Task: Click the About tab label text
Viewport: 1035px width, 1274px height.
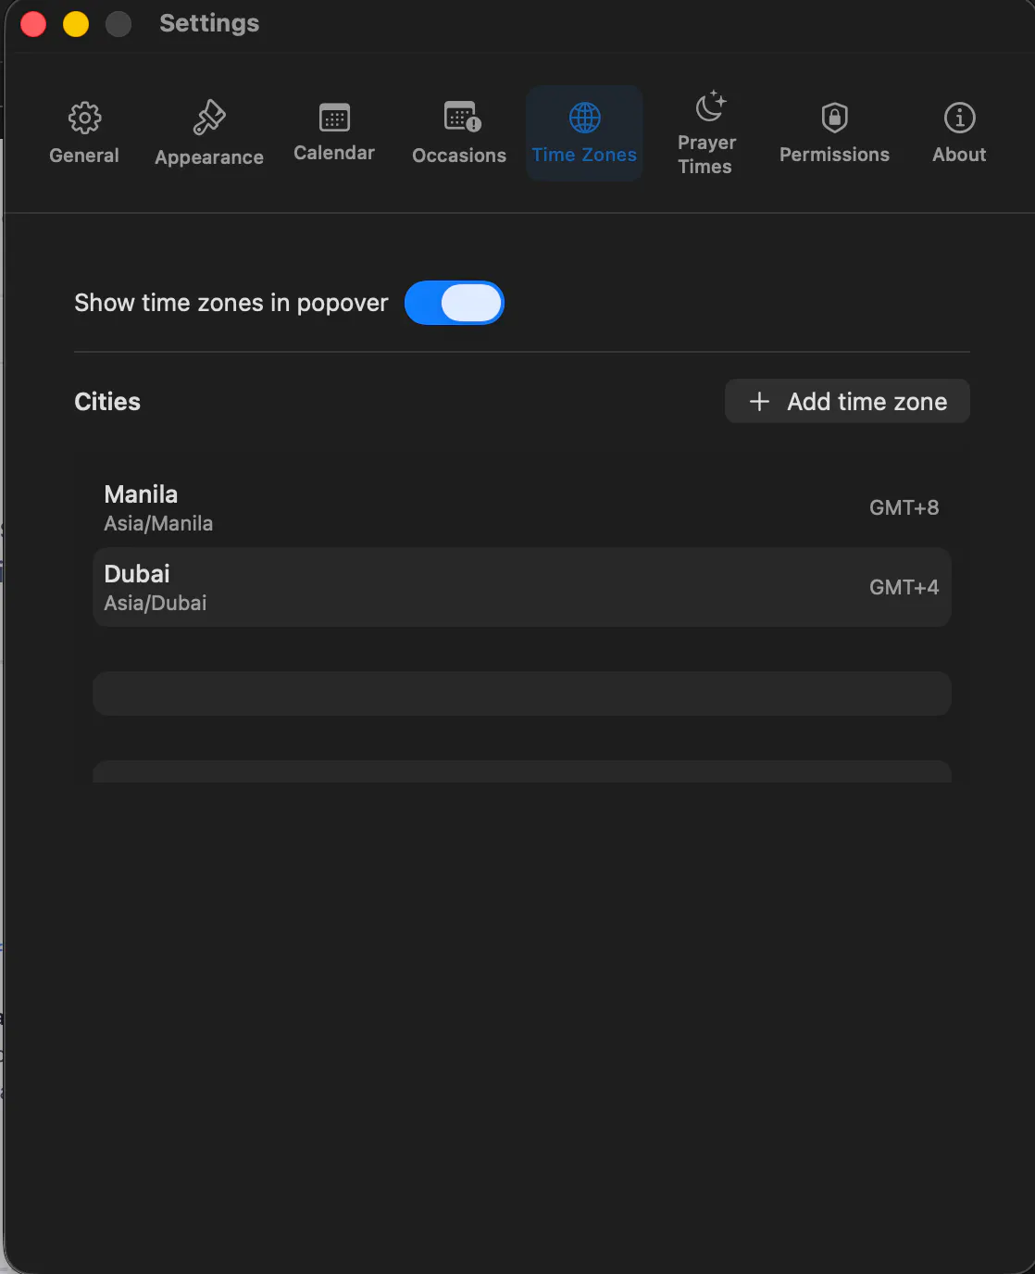Action: (x=959, y=155)
